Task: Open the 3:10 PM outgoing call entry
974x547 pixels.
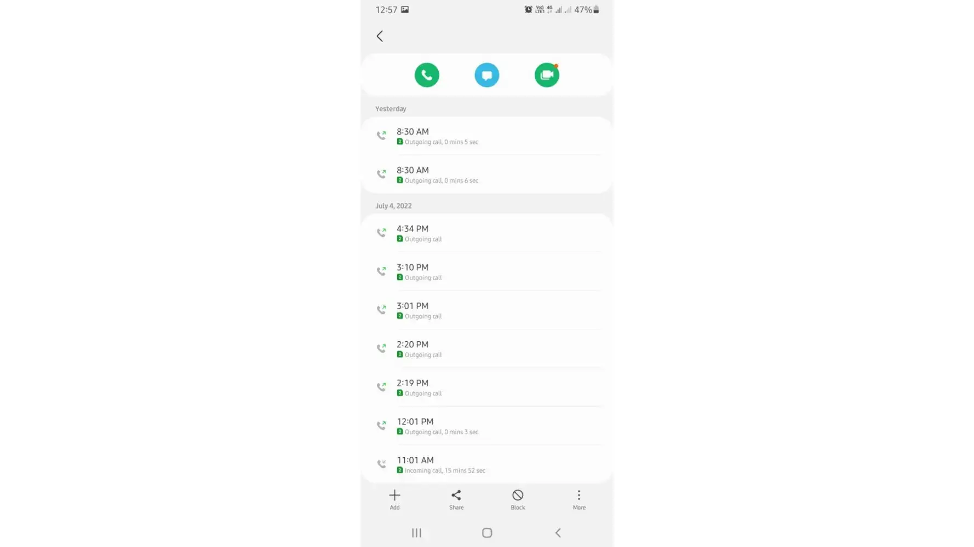Action: point(487,272)
